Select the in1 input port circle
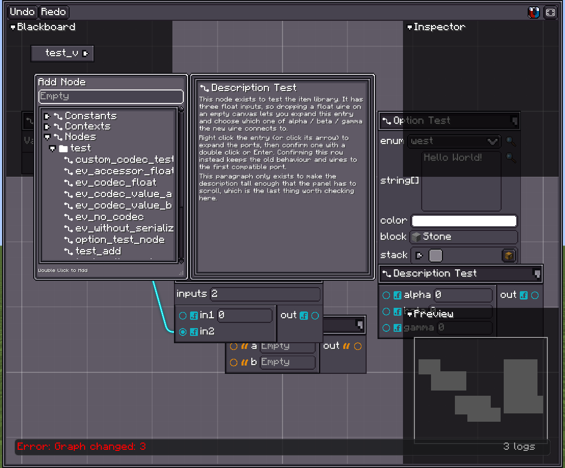The image size is (565, 468). (183, 316)
